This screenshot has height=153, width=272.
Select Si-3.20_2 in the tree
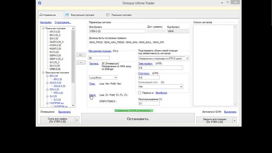coord(54,62)
